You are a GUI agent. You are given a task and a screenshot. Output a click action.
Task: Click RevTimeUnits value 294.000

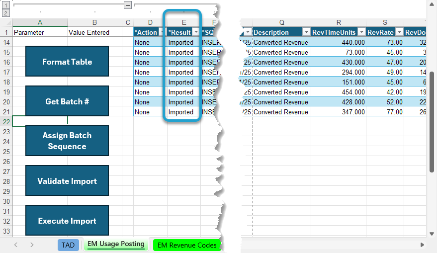[x=339, y=72]
